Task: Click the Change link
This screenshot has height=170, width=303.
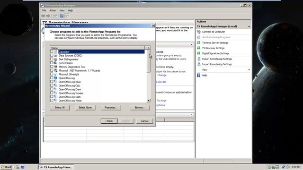Action: pyautogui.click(x=162, y=75)
